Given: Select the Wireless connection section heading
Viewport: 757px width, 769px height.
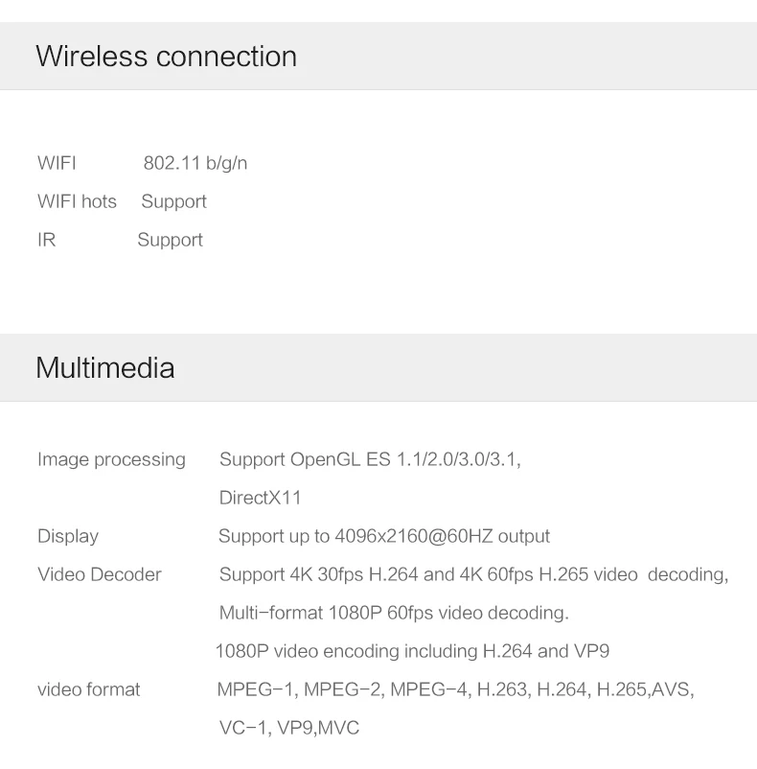Looking at the screenshot, I should coord(166,56).
